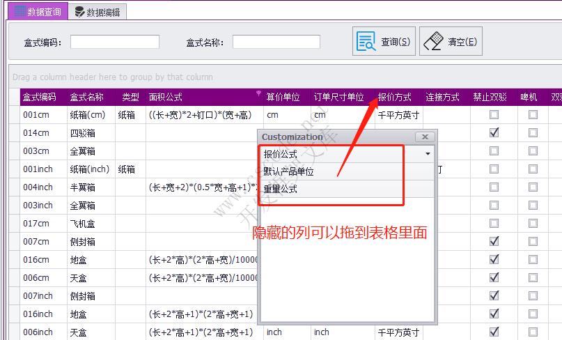Switch to the 数据查询 tab

click(38, 12)
